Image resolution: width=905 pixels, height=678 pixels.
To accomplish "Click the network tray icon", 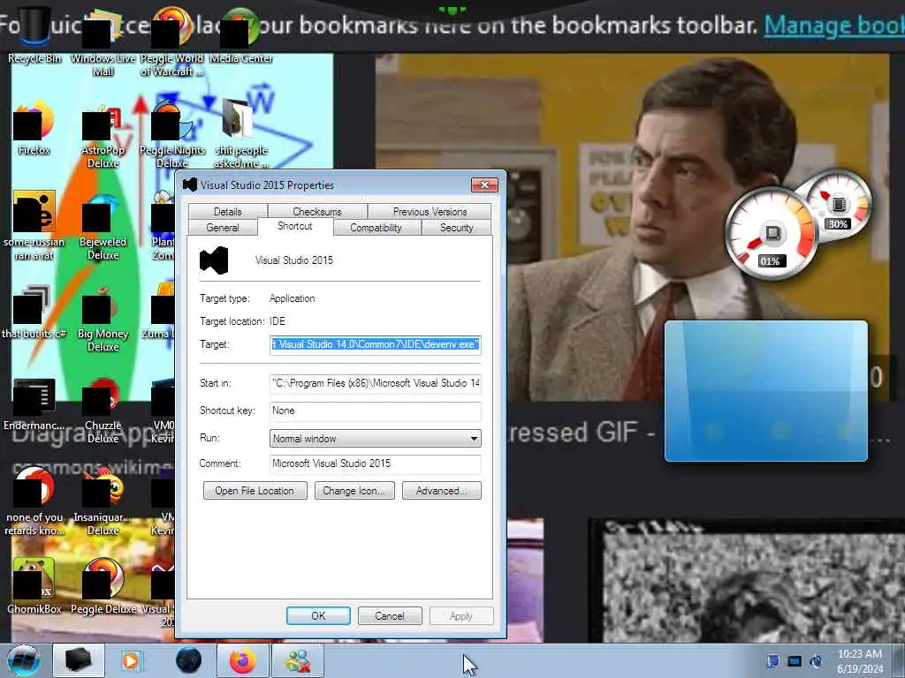I will pyautogui.click(x=795, y=661).
